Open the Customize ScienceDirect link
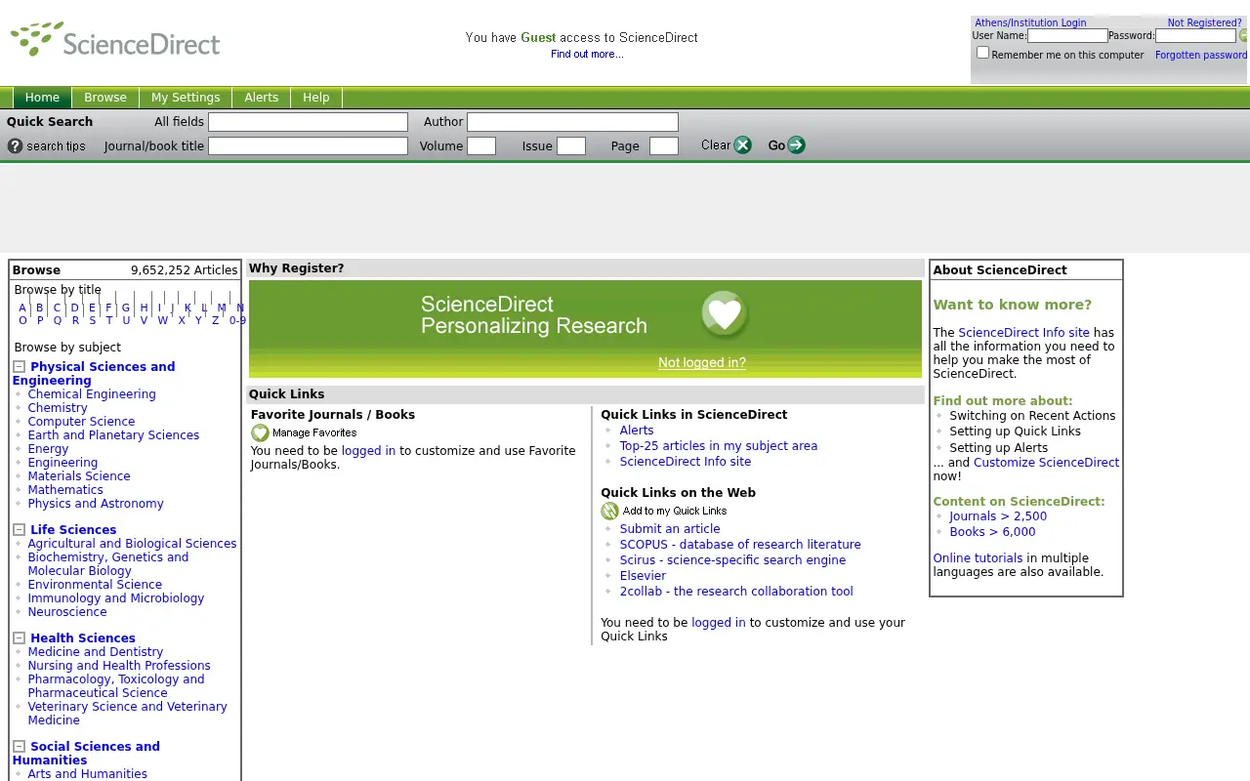 1046,463
